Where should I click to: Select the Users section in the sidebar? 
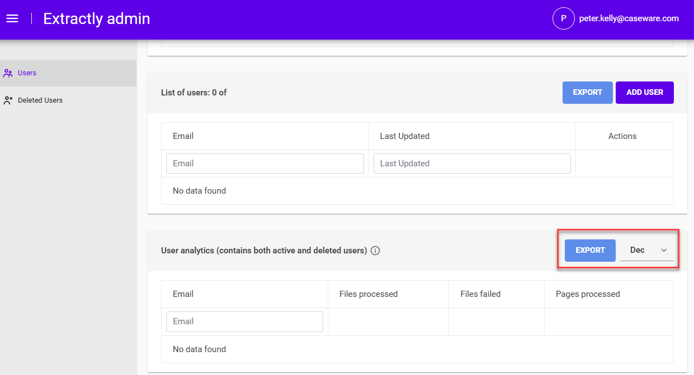coord(27,73)
